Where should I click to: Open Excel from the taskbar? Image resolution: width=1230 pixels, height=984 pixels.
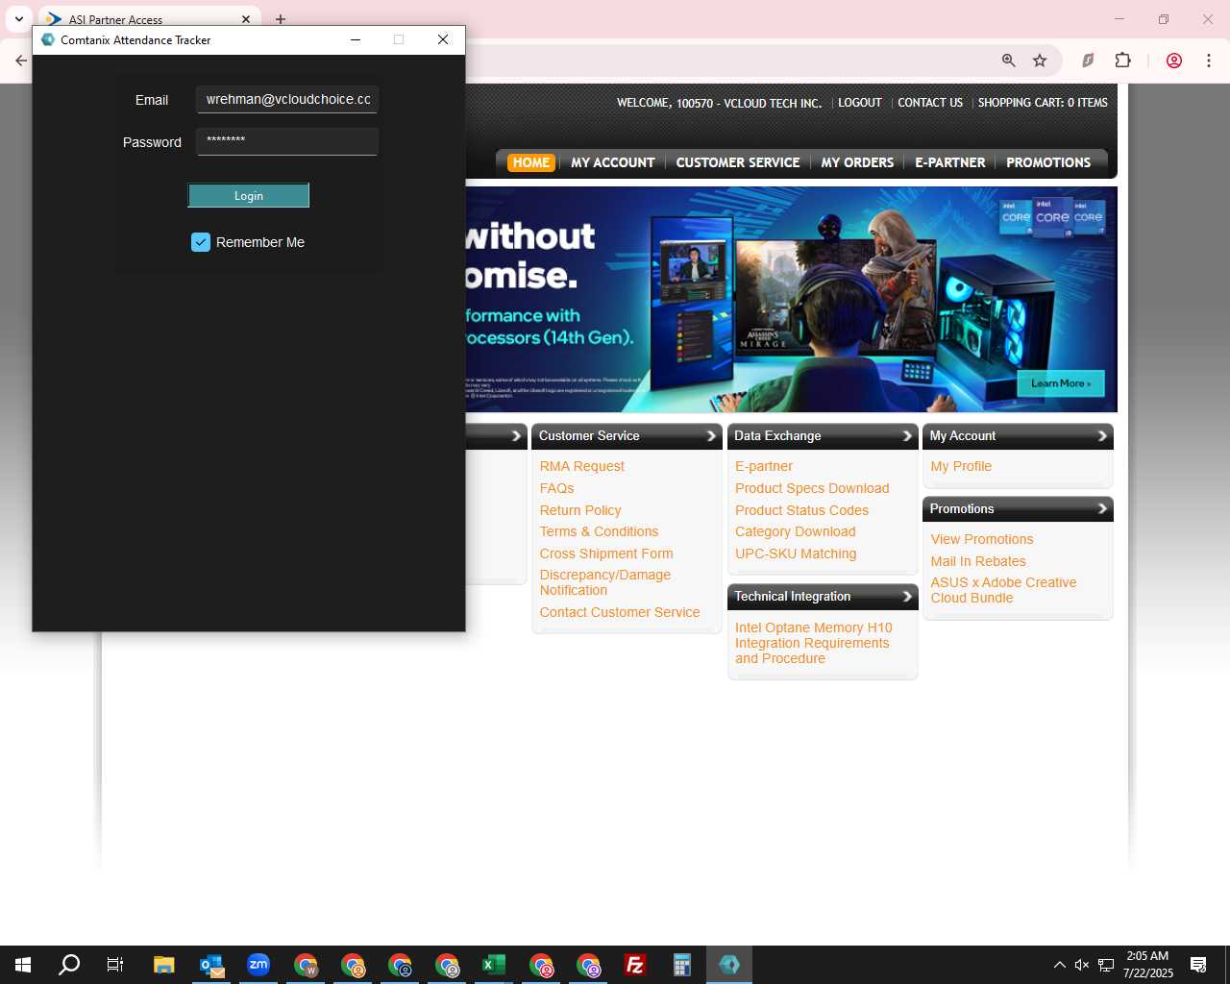[494, 965]
